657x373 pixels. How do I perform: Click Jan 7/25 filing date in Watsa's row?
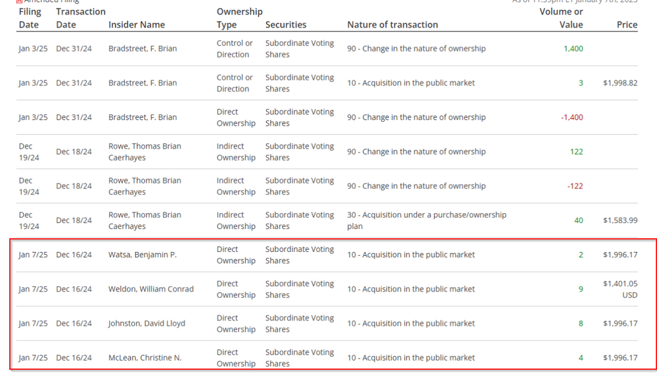click(x=33, y=255)
